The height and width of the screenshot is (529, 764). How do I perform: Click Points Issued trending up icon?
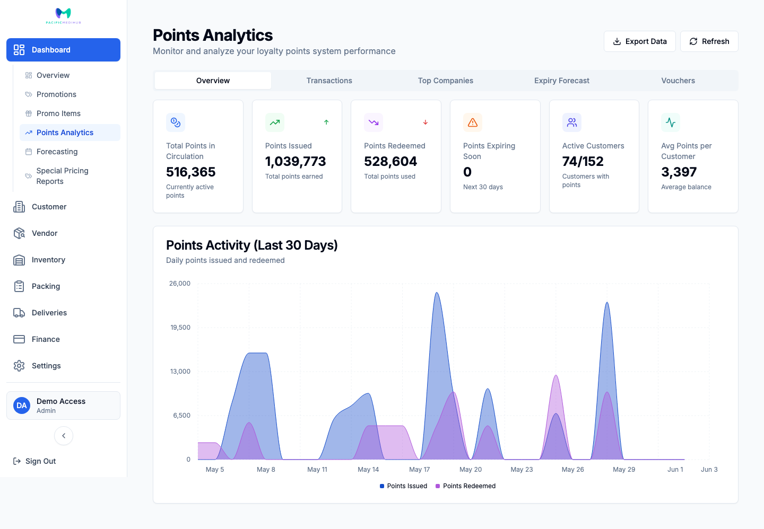coord(275,122)
